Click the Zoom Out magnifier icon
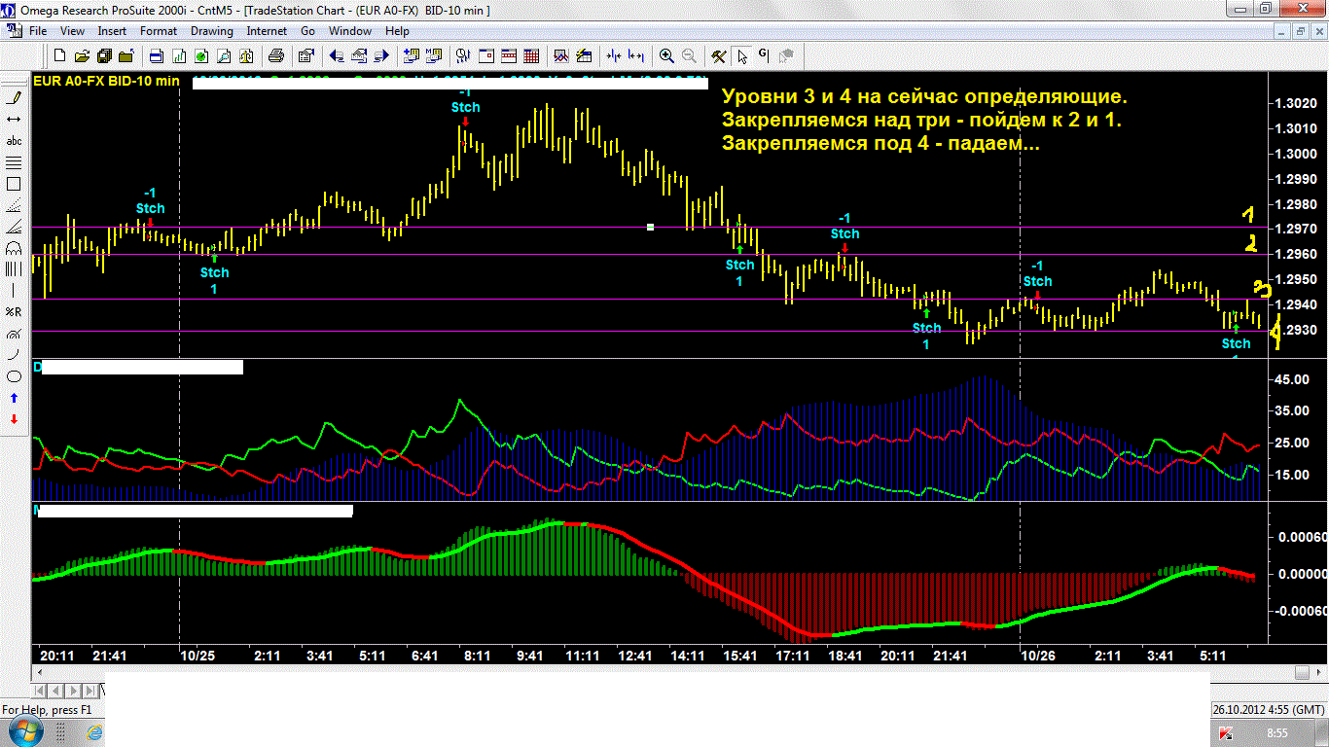1329x747 pixels. pos(689,55)
